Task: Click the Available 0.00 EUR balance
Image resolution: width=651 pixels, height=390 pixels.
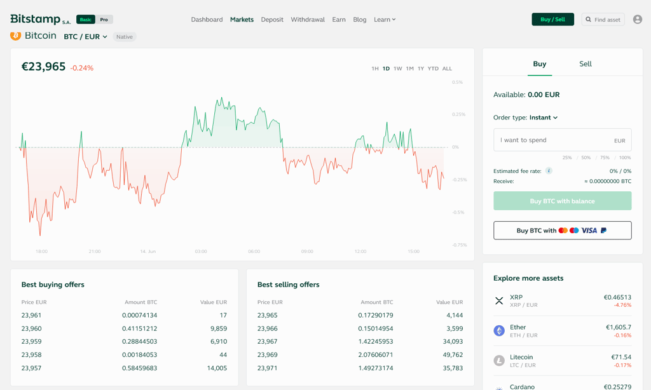Action: [x=526, y=95]
